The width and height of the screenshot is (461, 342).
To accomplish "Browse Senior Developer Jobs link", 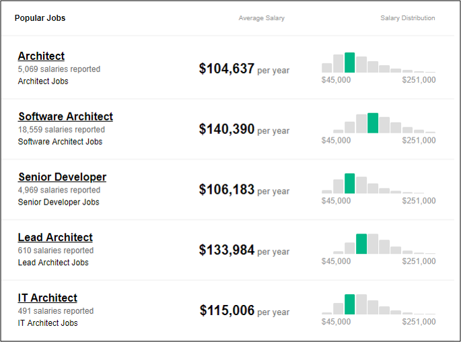I will [59, 202].
